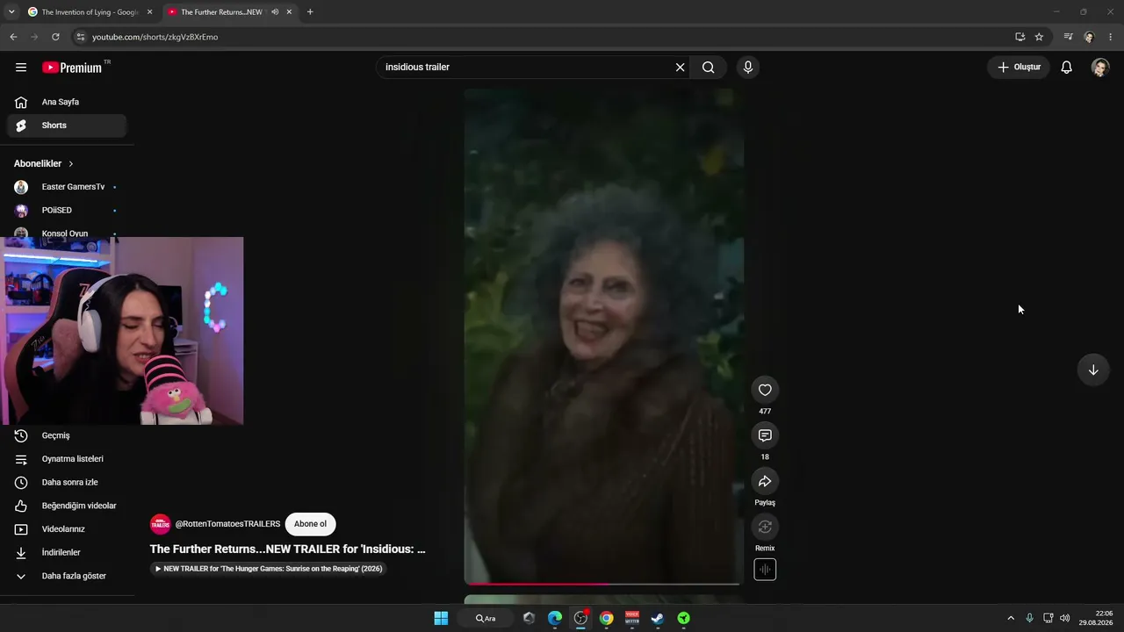Open Chrome media controls
This screenshot has height=632, width=1124.
coord(1068,37)
